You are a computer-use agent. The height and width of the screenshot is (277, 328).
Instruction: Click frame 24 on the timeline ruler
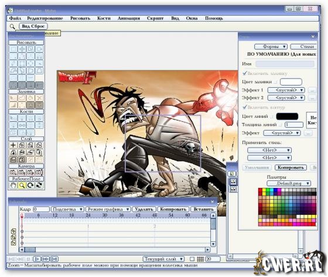88,215
